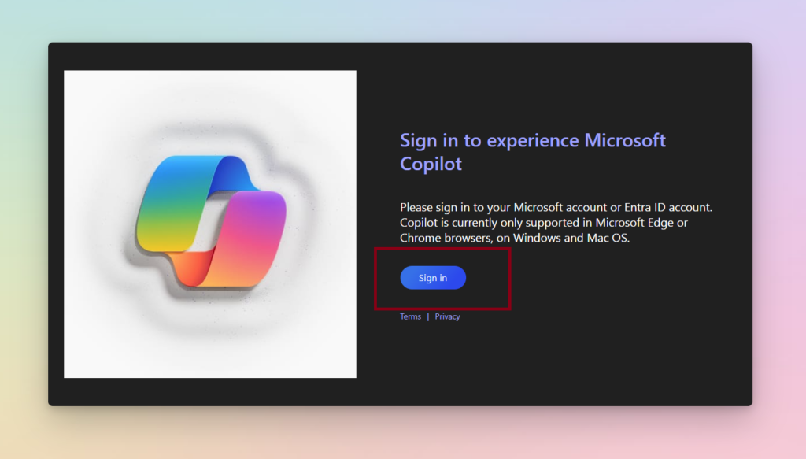The height and width of the screenshot is (459, 806).
Task: Select the 'Sign in to experience Microsoft' heading line
Action: pyautogui.click(x=533, y=141)
